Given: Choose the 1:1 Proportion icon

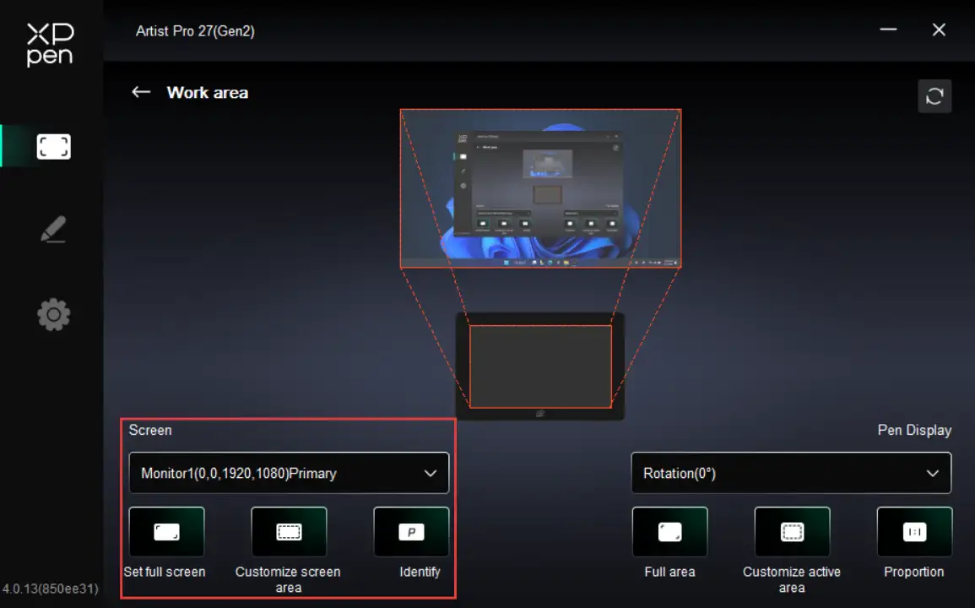Looking at the screenshot, I should click(x=914, y=532).
